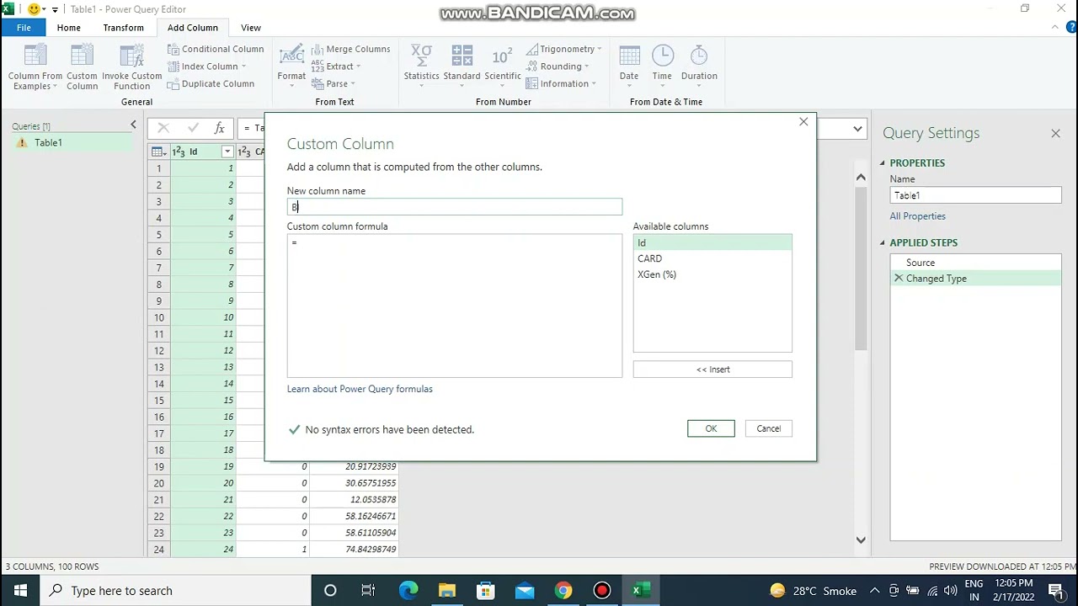
Task: Open the Statistics menu icon
Action: pos(421,56)
